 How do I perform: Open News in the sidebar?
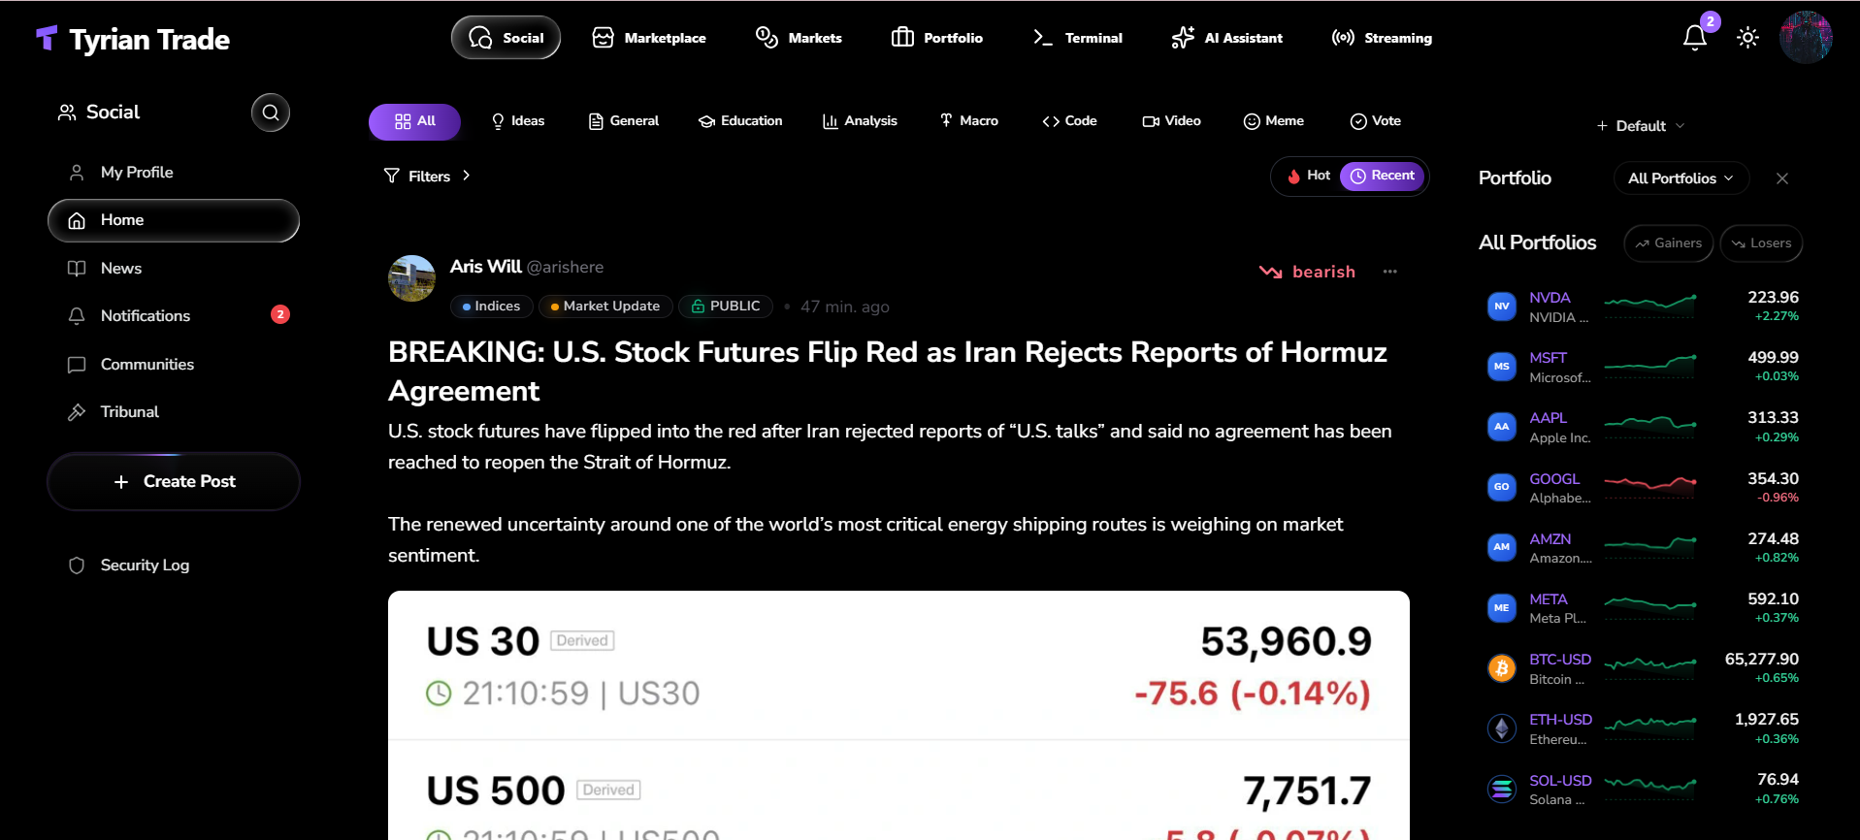click(174, 269)
